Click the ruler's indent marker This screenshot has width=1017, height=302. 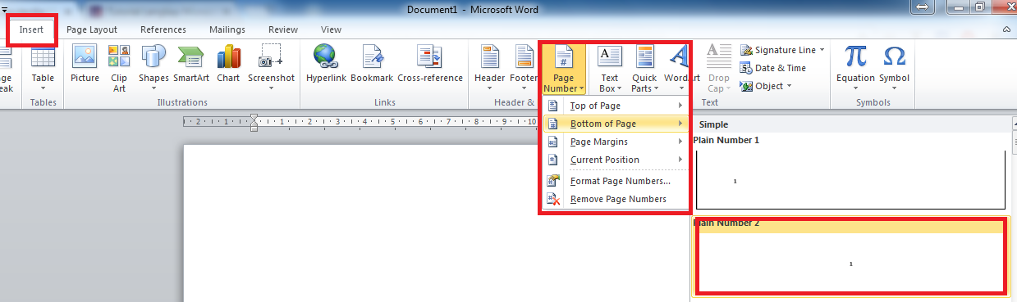(x=254, y=122)
